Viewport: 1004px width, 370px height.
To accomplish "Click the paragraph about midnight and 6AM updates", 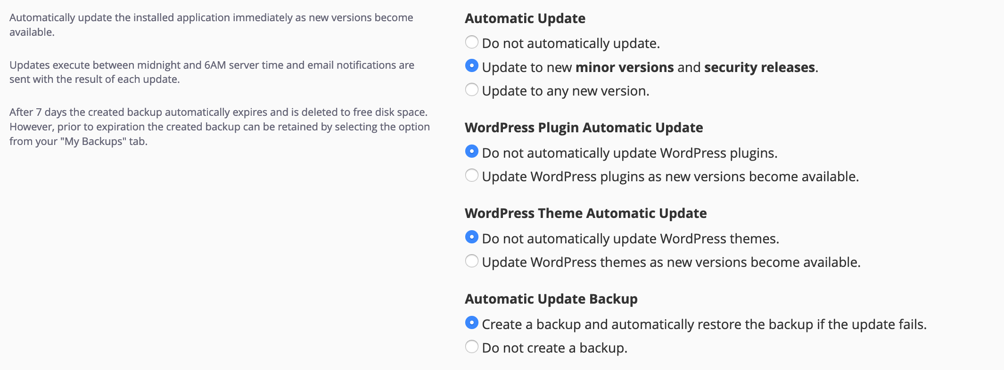I will pyautogui.click(x=212, y=72).
